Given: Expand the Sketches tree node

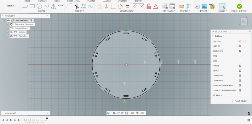Looking at the screenshot, I should (7, 36).
